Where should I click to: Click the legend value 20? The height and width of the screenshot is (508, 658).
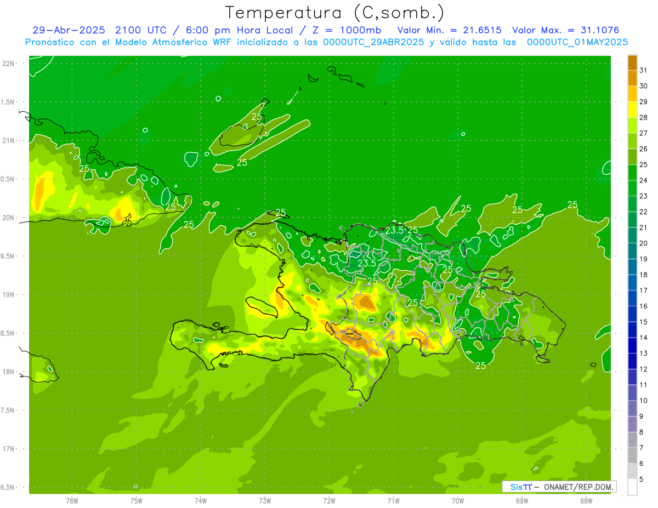click(x=643, y=243)
